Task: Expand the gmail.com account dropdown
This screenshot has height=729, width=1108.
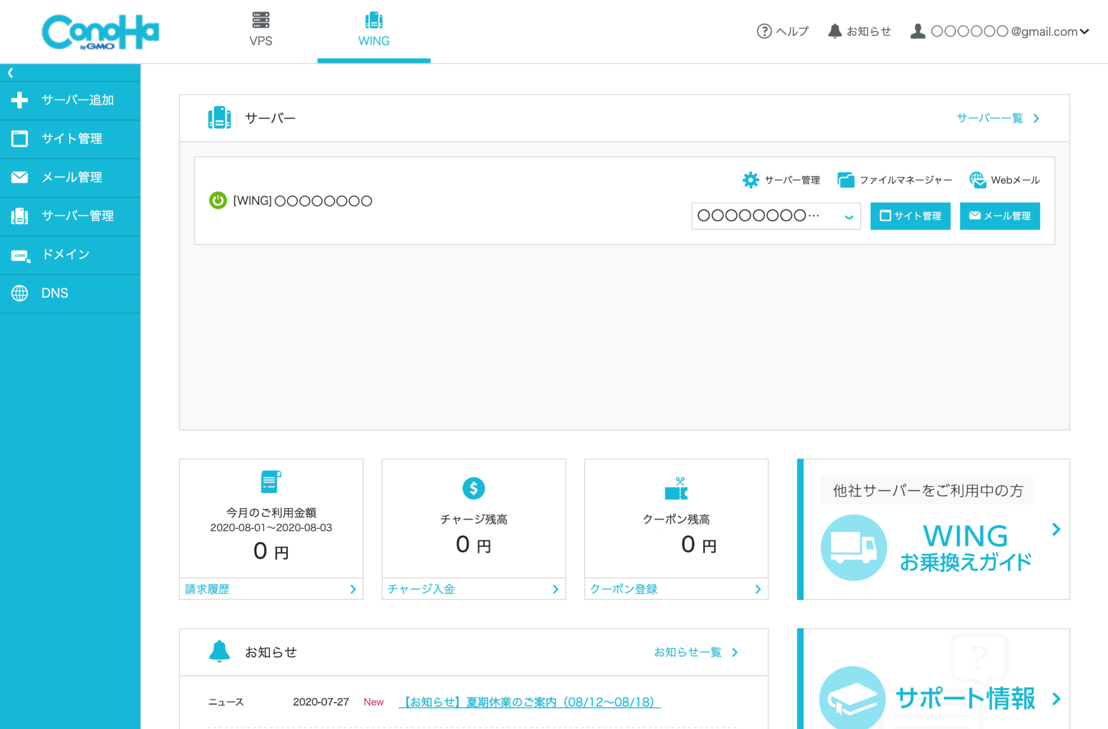Action: (x=1084, y=32)
